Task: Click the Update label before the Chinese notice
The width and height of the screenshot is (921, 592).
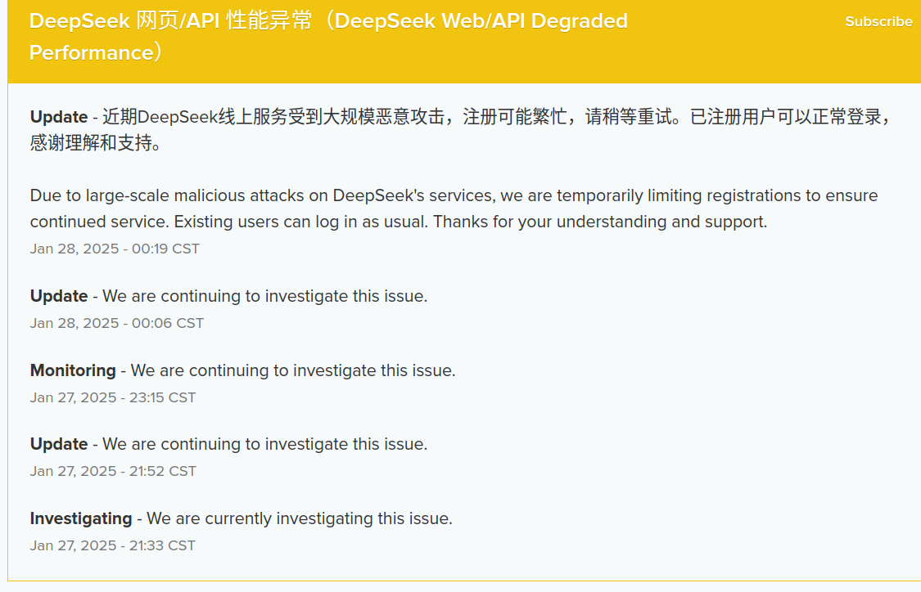Action: [59, 117]
